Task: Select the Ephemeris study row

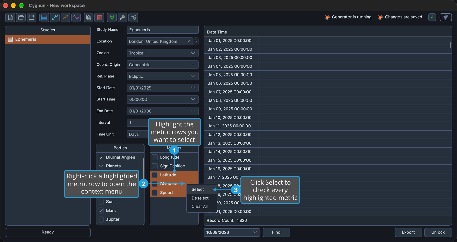Action: pos(48,39)
